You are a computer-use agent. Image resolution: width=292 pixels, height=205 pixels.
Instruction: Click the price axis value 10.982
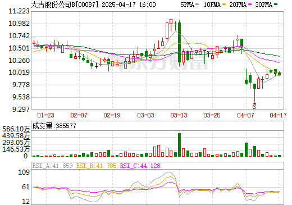pos(19,24)
